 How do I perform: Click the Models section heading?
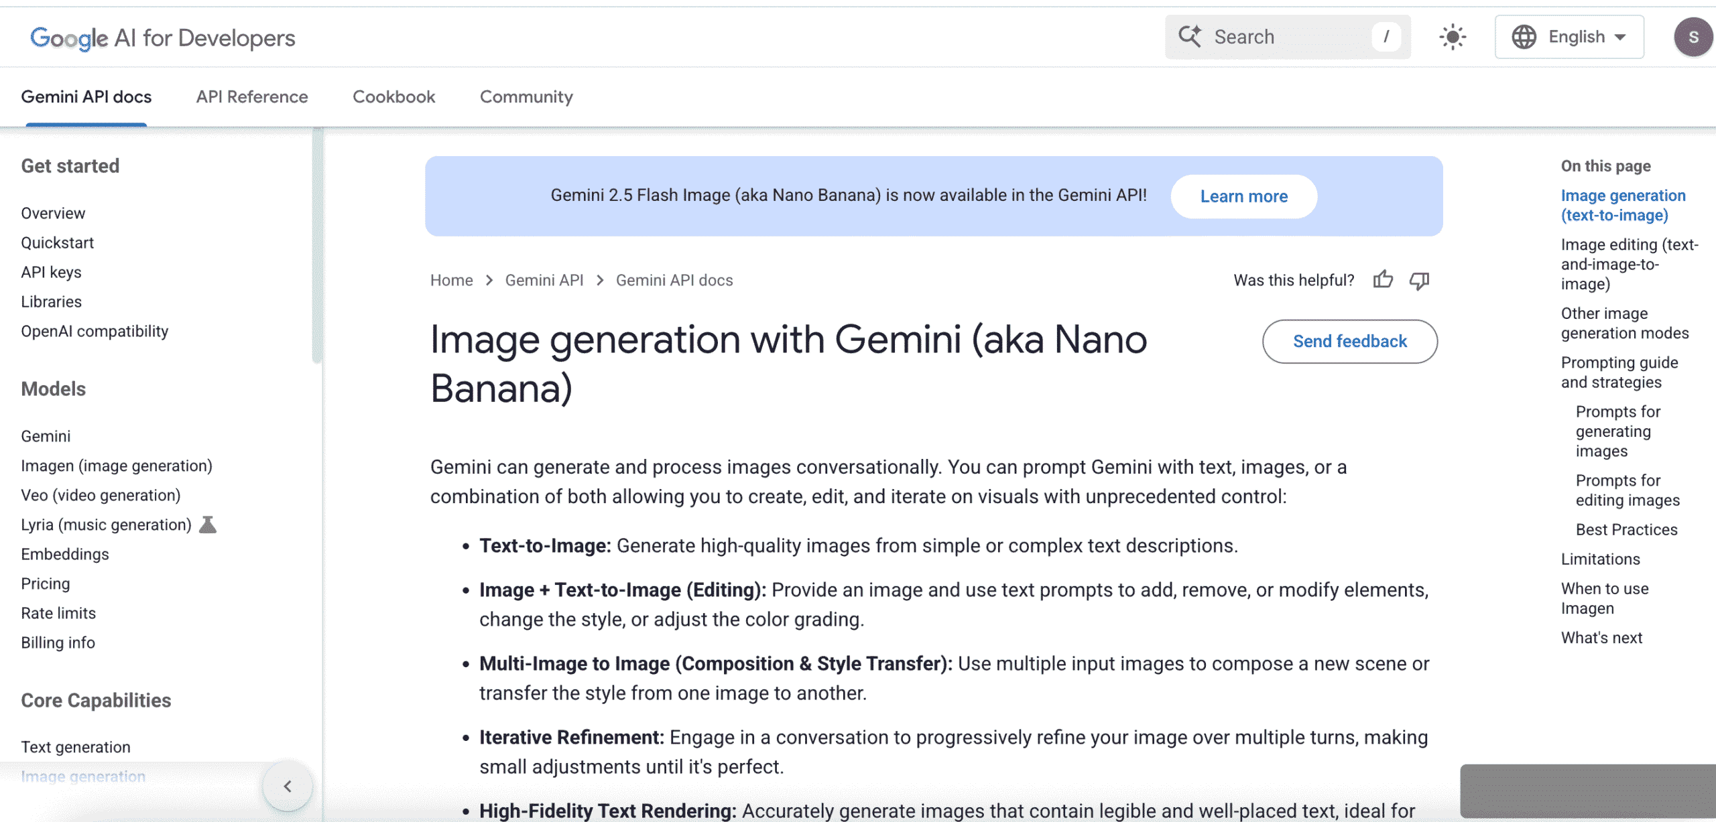tap(54, 389)
